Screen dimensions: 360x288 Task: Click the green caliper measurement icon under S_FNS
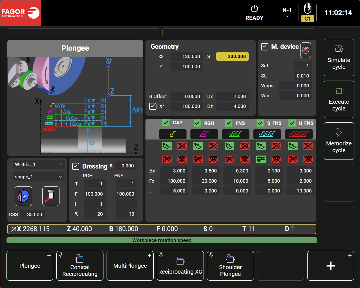tap(261, 159)
